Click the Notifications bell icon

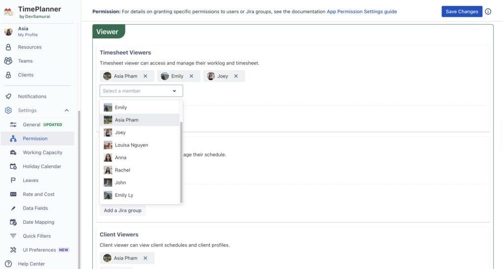coord(8,96)
